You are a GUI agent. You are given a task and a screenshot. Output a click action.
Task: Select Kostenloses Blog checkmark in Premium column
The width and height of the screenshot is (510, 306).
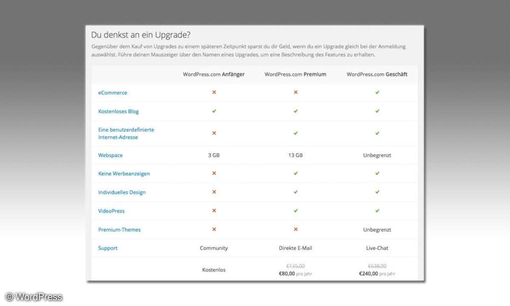(x=296, y=111)
